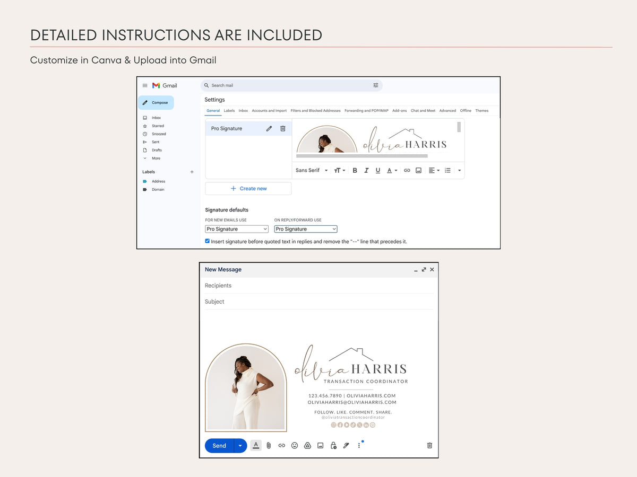
Task: Open search options filter icon in search bar
Action: click(x=376, y=85)
